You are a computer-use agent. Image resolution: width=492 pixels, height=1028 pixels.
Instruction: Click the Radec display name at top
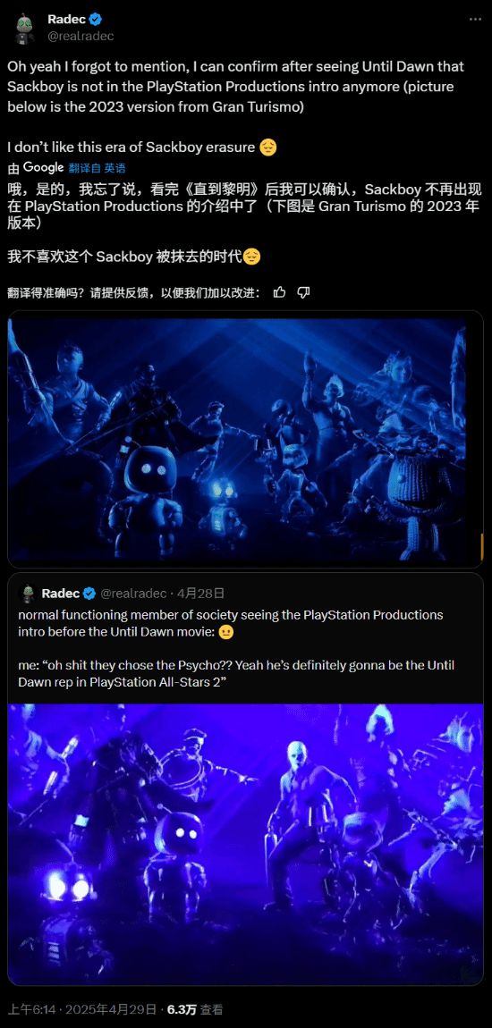click(66, 20)
